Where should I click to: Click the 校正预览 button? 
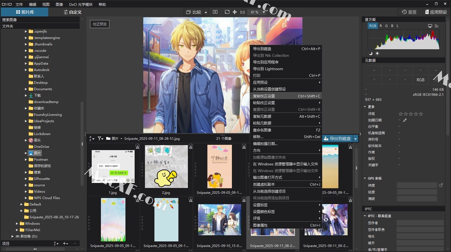coord(100,24)
